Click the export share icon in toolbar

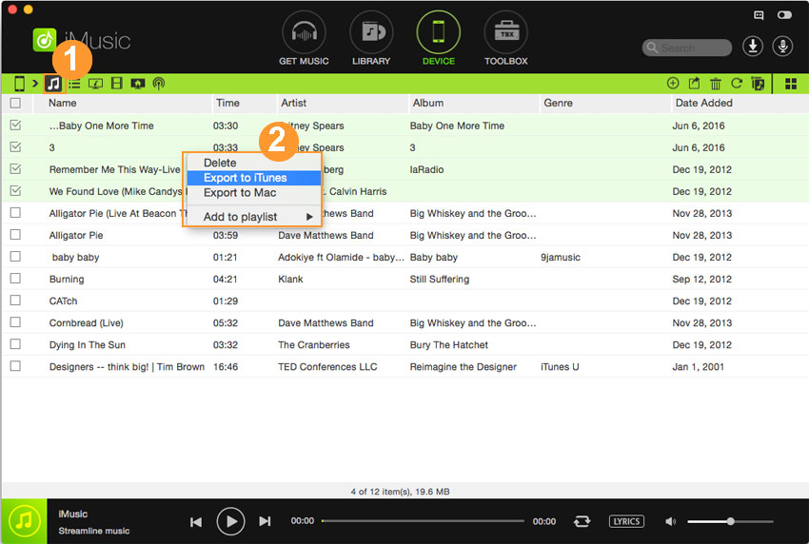(695, 83)
